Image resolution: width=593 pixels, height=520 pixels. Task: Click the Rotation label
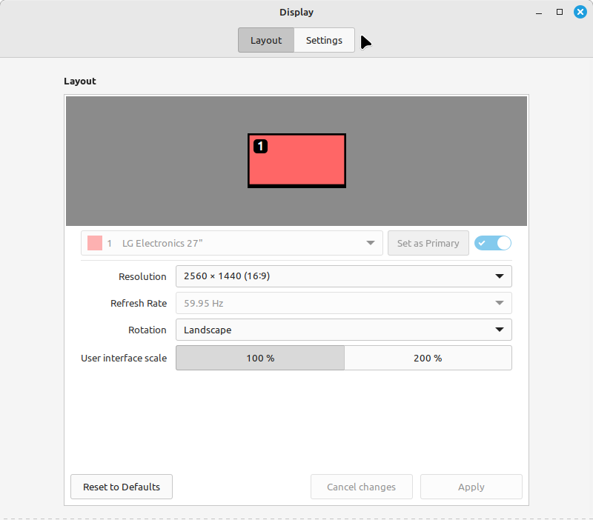coord(147,330)
